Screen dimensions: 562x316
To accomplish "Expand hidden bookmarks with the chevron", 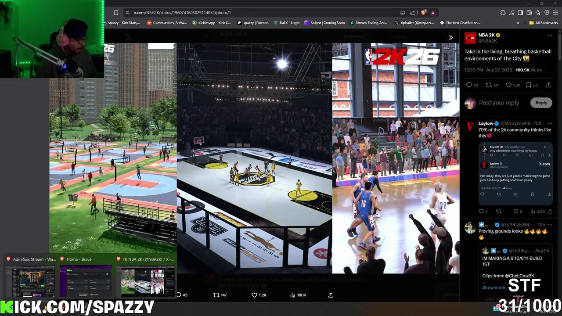I will tap(518, 23).
